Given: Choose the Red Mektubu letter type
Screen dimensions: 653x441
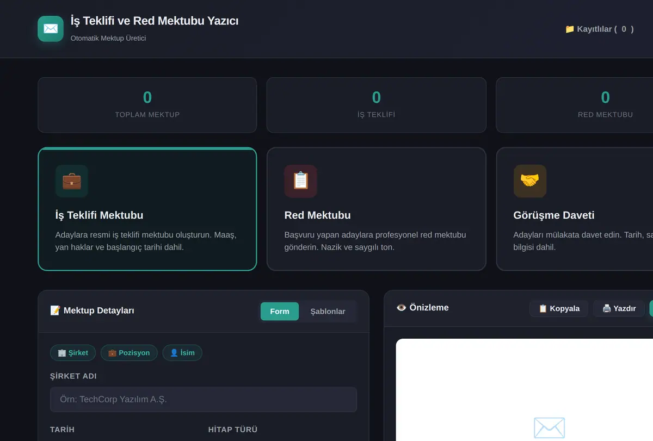Looking at the screenshot, I should click(376, 209).
